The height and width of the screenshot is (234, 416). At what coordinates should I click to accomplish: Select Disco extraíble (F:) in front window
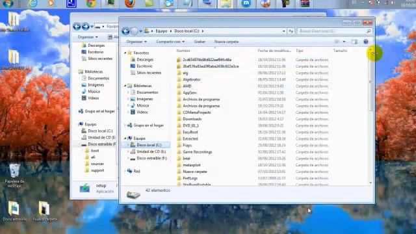pyautogui.click(x=151, y=159)
